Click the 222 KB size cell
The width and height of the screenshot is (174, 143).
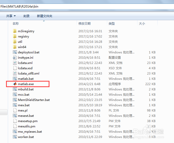[x=150, y=84]
